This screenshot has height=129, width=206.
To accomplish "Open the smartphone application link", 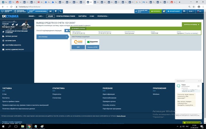I will pos(20,11).
